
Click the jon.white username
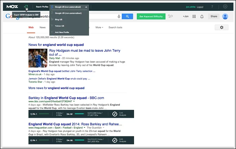[191, 7]
